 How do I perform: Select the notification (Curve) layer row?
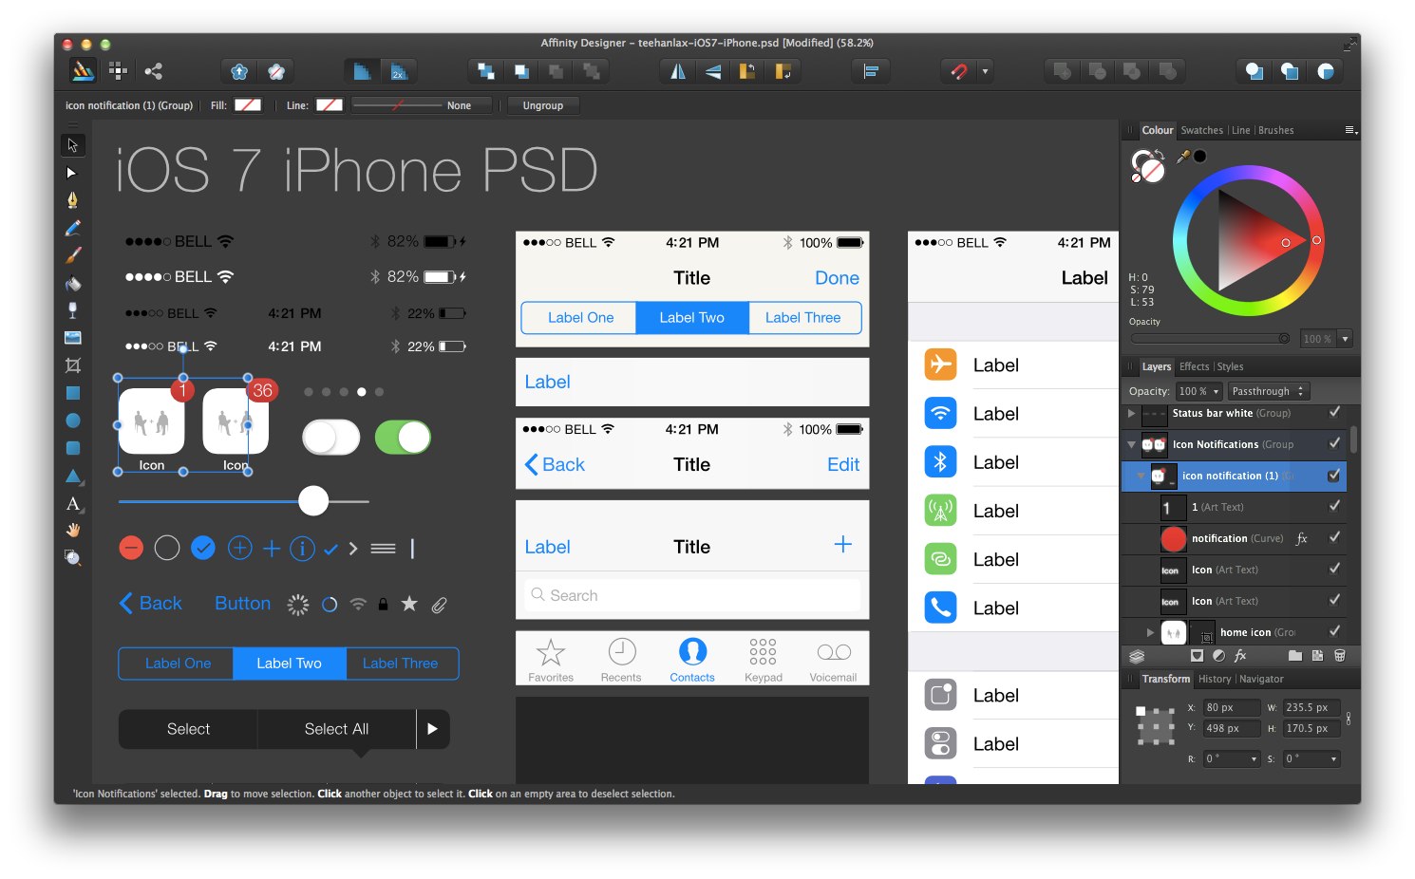[1235, 538]
